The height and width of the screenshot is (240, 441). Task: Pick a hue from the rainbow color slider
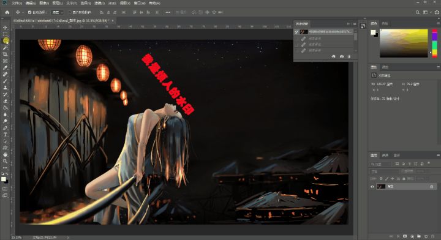(x=434, y=43)
